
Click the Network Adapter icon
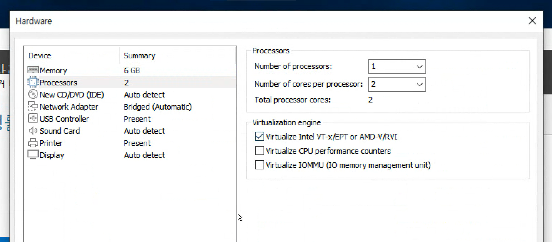coord(33,106)
